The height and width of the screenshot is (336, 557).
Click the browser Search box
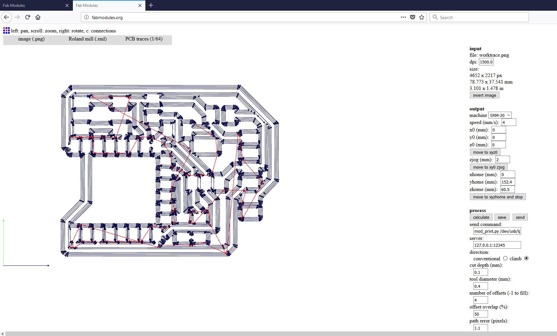pos(479,17)
